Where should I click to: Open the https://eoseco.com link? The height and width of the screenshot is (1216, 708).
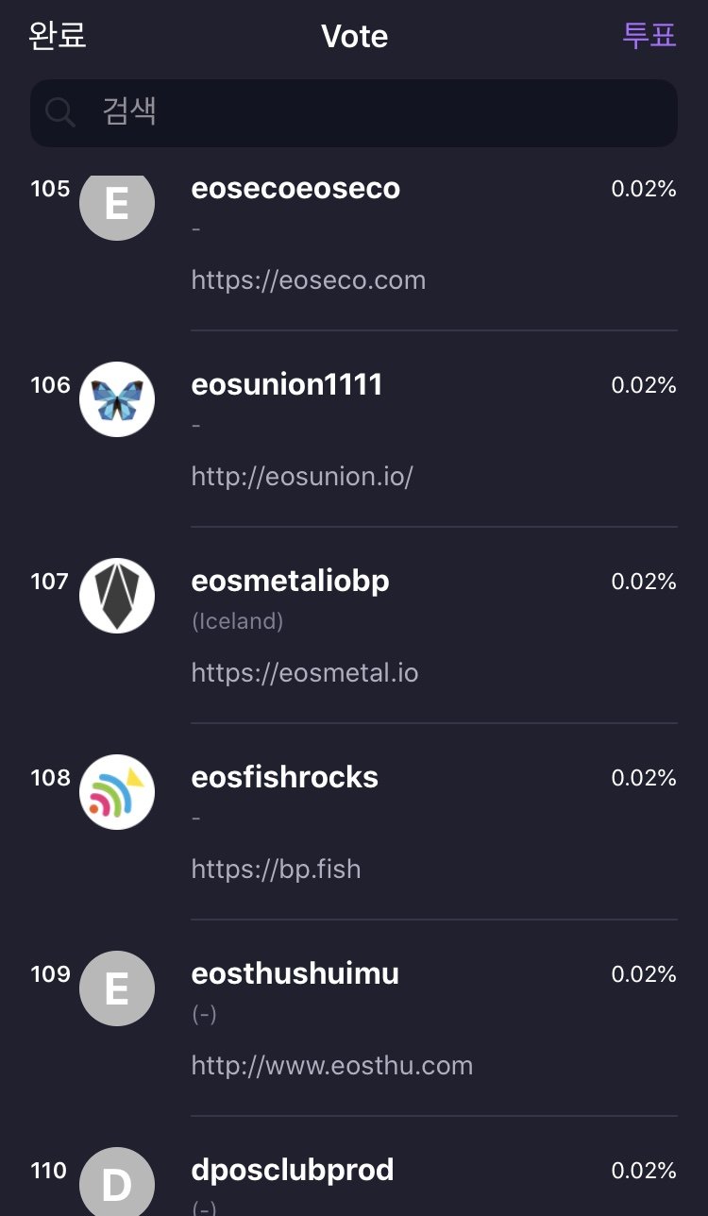[309, 280]
